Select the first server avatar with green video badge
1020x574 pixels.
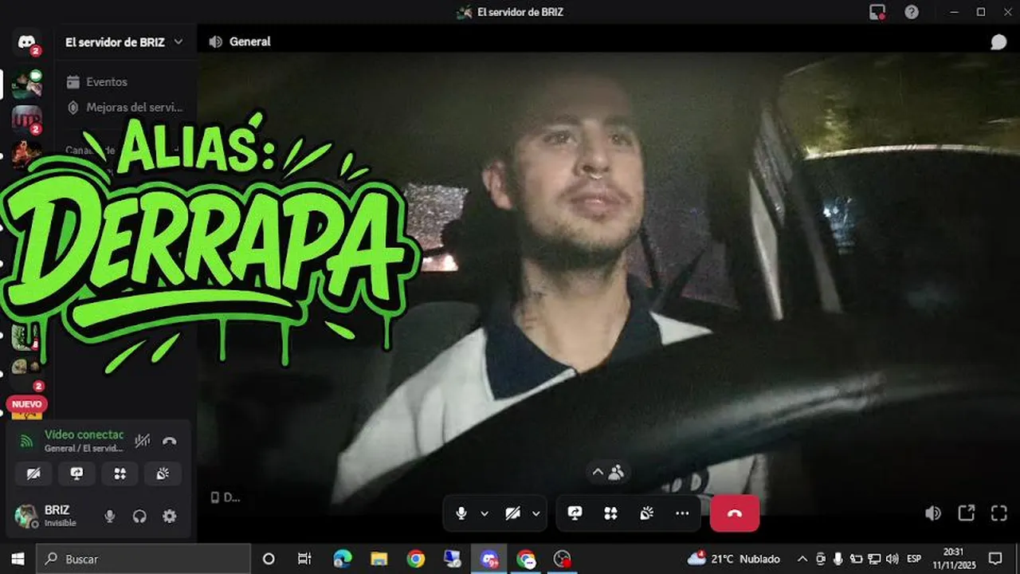[26, 84]
